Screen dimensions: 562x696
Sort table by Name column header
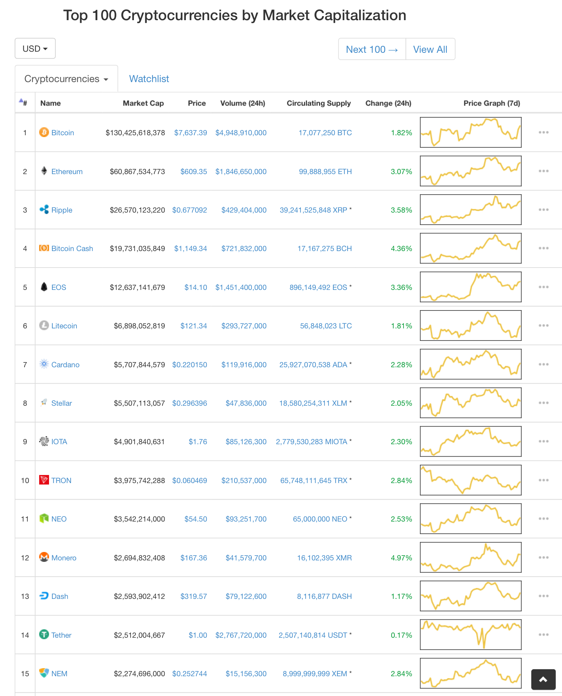(50, 103)
